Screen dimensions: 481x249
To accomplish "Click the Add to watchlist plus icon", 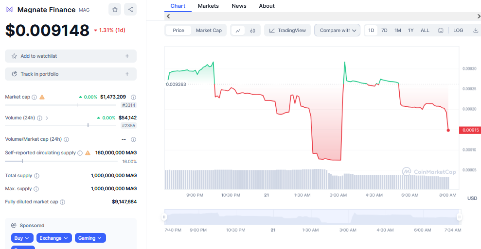I will coord(127,56).
